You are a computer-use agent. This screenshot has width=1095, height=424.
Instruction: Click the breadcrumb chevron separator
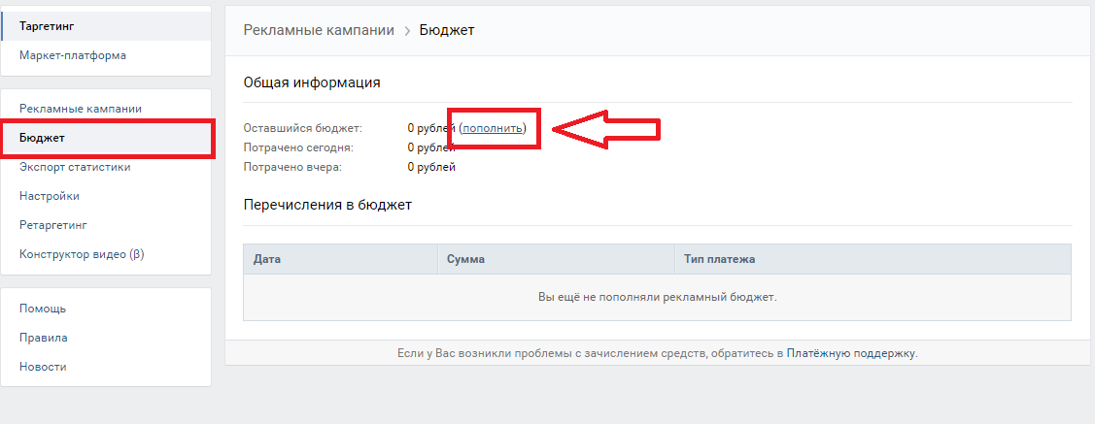point(407,31)
